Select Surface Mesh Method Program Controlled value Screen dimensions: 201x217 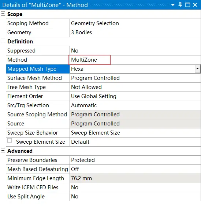(135, 78)
